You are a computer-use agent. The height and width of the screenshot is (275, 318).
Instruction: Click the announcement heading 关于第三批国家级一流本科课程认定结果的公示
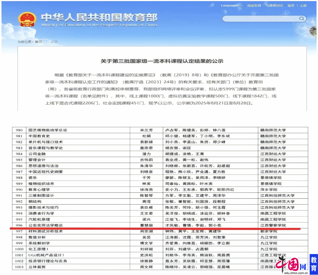[162, 61]
